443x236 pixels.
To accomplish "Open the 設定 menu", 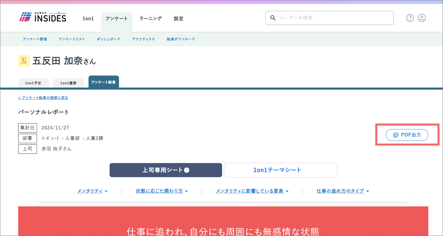I will pyautogui.click(x=179, y=19).
